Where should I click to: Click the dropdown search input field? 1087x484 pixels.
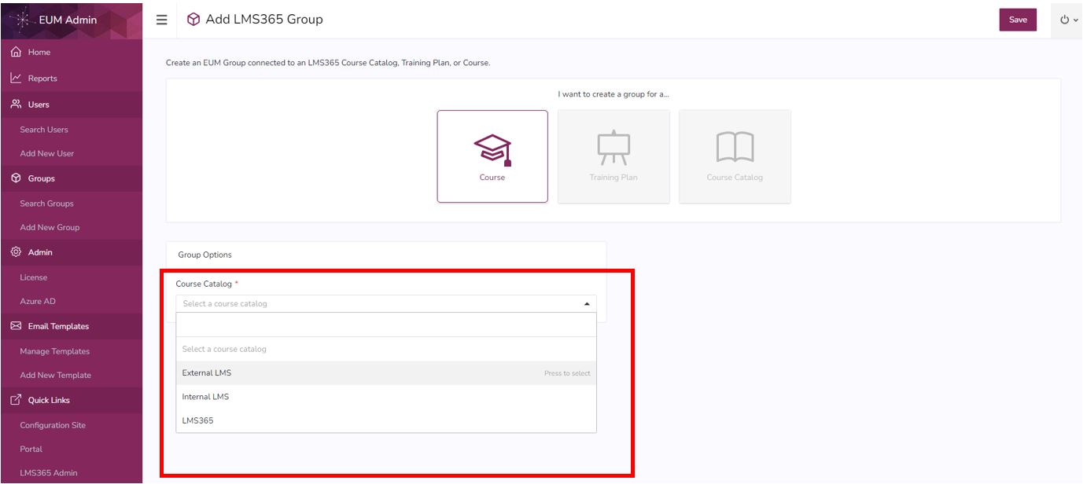tap(386, 324)
